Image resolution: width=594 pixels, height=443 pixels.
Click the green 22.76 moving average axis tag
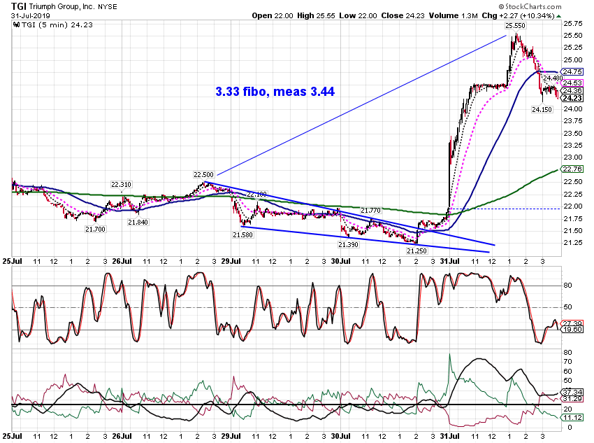pos(572,169)
